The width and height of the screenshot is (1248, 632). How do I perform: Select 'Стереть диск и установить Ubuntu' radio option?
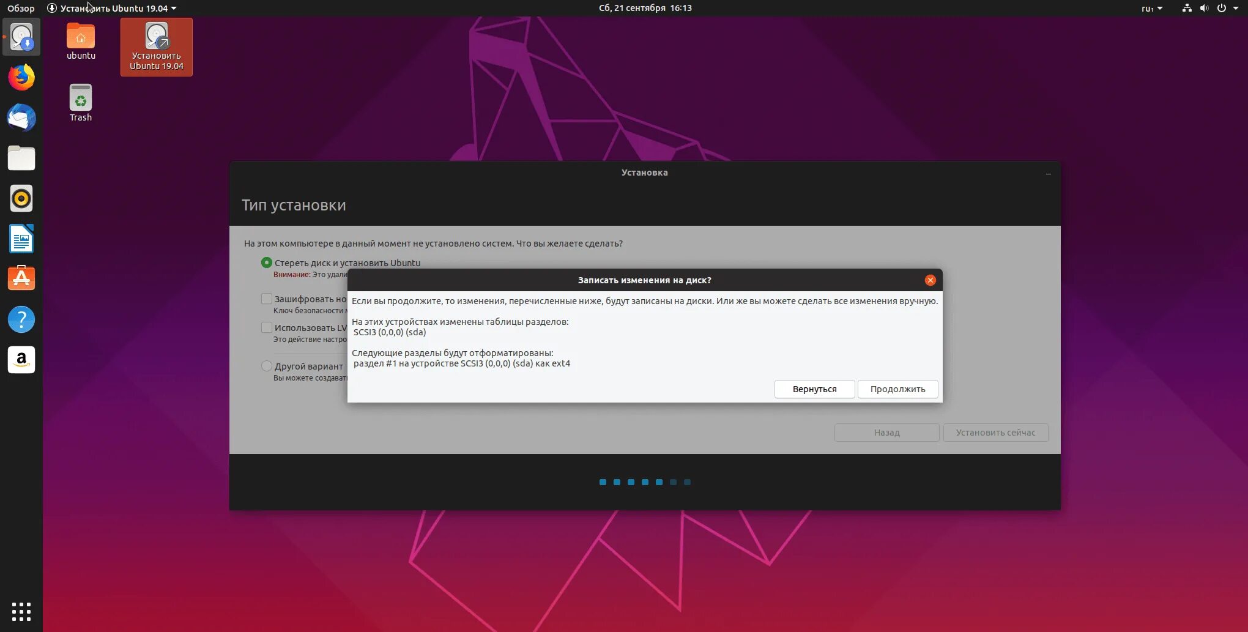click(x=267, y=262)
